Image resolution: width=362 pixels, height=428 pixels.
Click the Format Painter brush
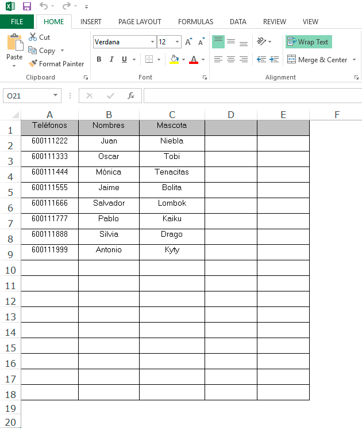(x=33, y=64)
